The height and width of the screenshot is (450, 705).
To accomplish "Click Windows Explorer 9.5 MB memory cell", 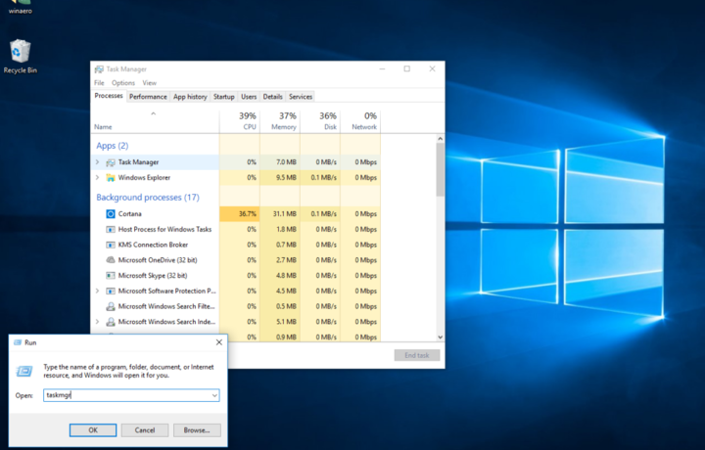I will coord(280,177).
